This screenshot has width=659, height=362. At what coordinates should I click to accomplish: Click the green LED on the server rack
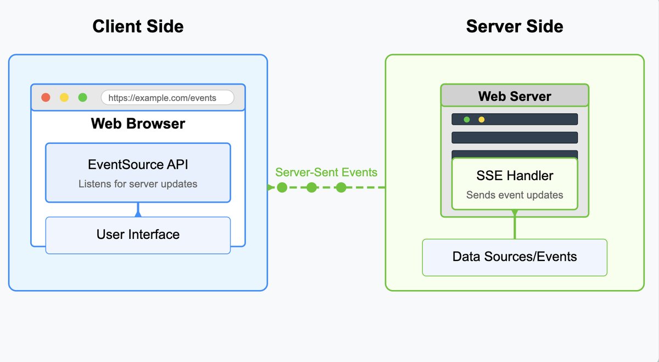pyautogui.click(x=467, y=119)
